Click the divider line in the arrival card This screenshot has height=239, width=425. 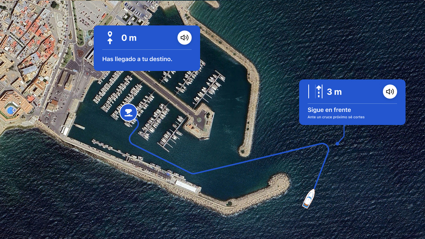point(147,49)
